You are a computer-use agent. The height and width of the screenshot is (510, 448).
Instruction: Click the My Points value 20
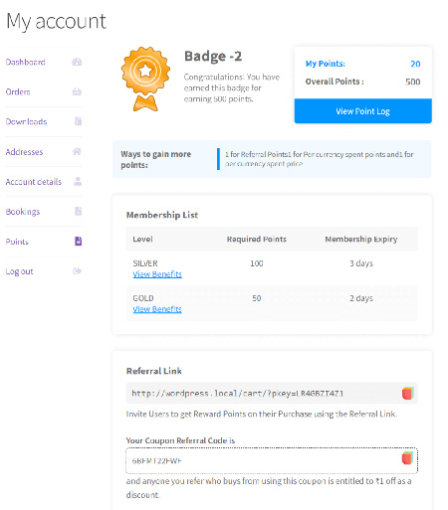(415, 64)
